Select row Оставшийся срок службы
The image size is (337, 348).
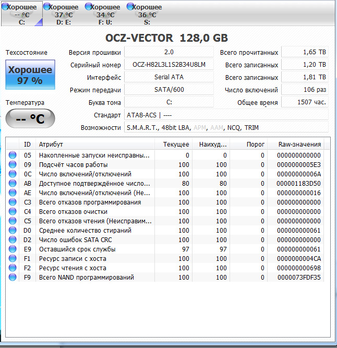pyautogui.click(x=165, y=249)
